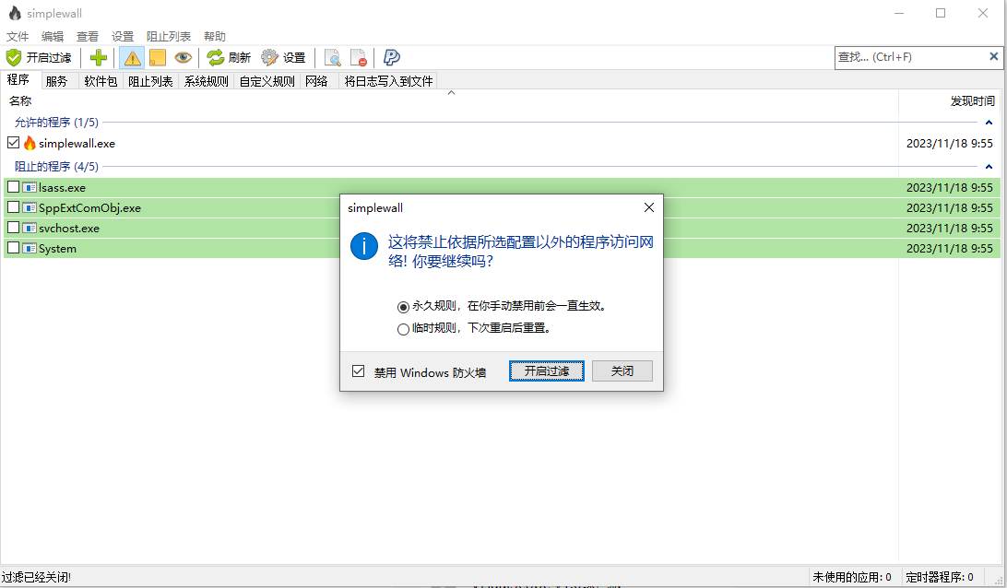
Task: View the log with the magnifier document icon
Action: pyautogui.click(x=332, y=57)
